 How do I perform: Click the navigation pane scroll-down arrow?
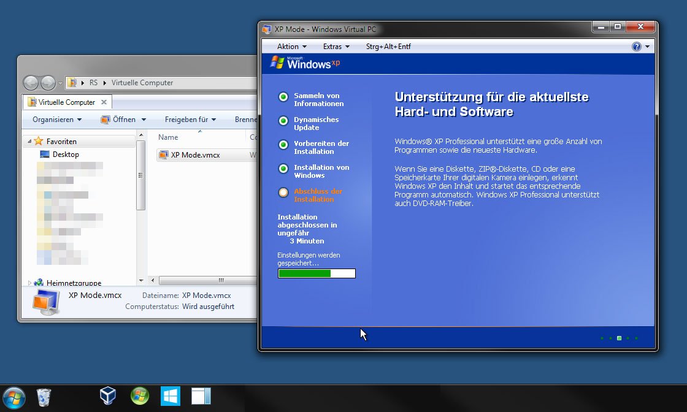pyautogui.click(x=140, y=280)
